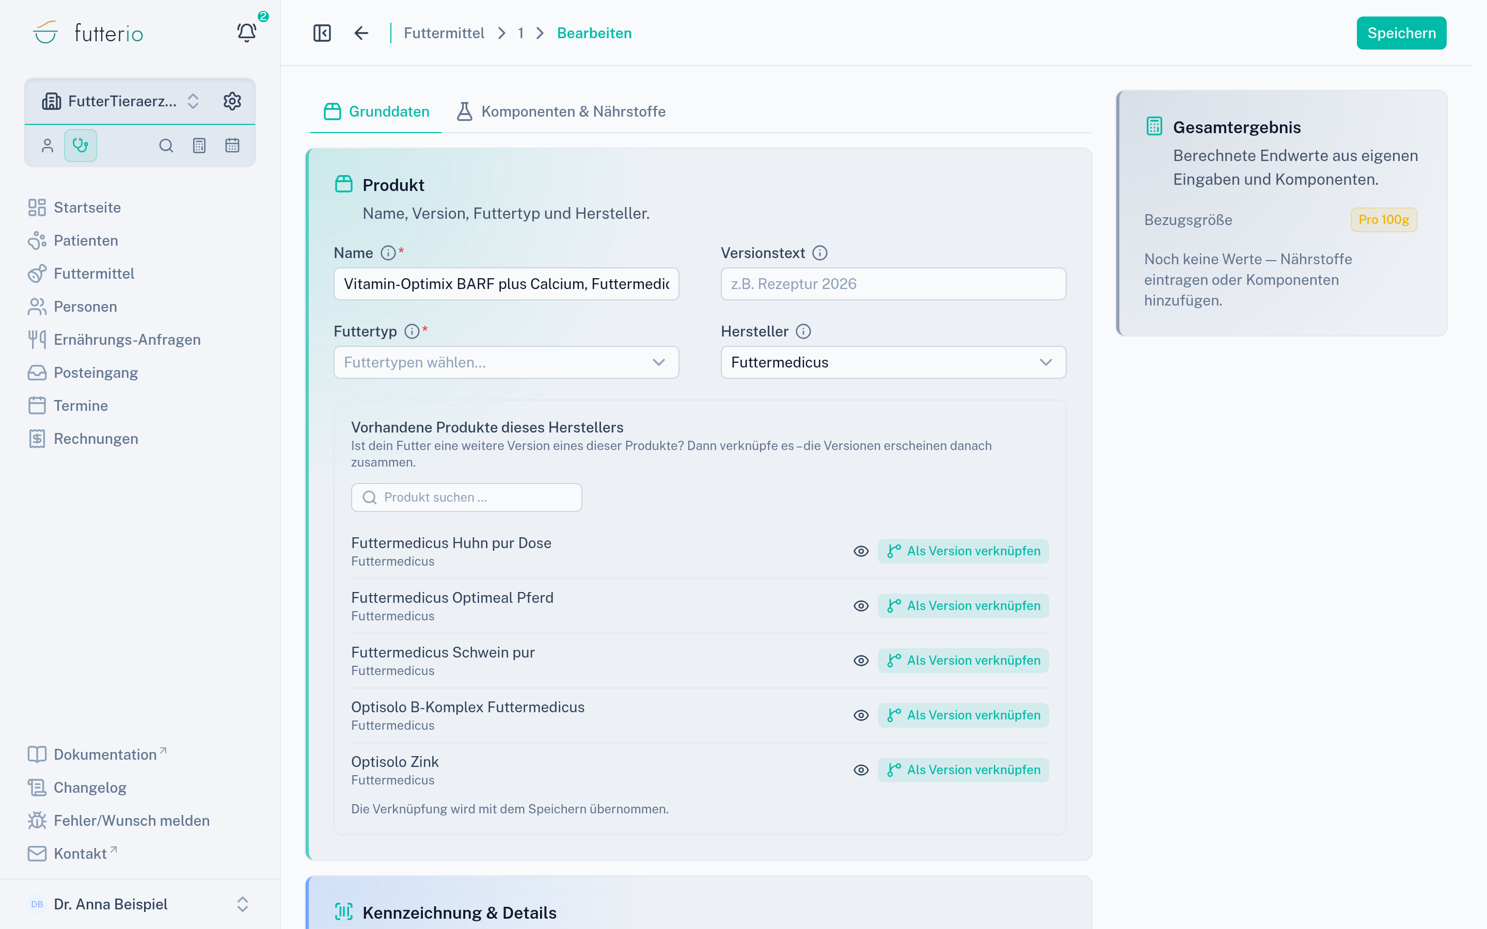Click the Produkt section box icon

(343, 184)
